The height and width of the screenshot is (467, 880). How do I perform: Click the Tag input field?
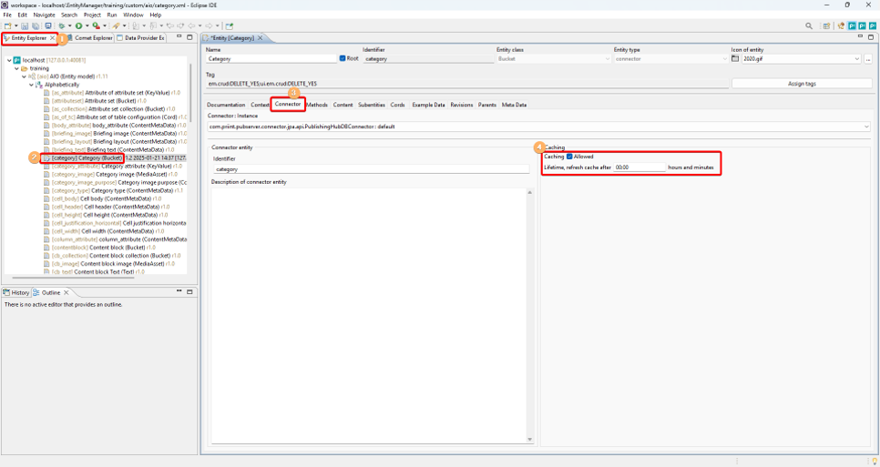(x=468, y=84)
